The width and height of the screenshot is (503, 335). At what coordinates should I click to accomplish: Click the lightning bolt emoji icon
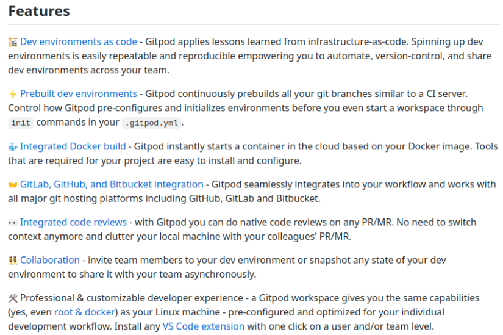pyautogui.click(x=13, y=94)
